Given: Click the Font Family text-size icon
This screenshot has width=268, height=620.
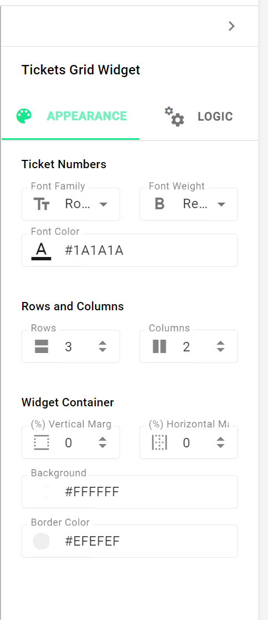Looking at the screenshot, I should [x=42, y=204].
